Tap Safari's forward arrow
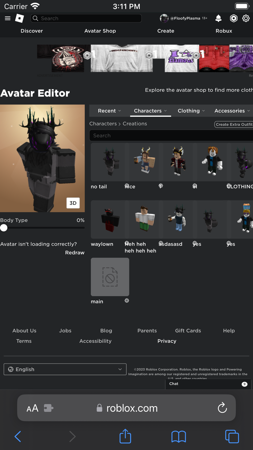 click(x=72, y=436)
